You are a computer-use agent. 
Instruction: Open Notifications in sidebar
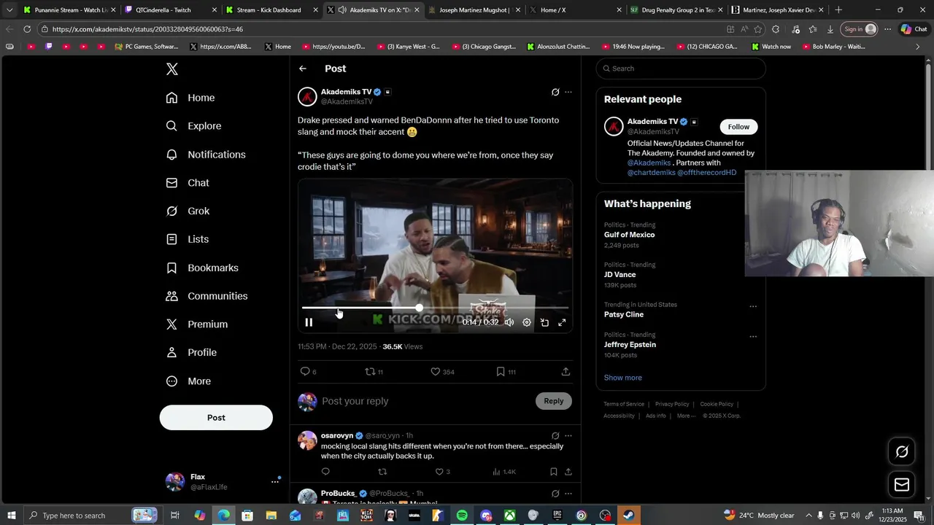(206, 155)
